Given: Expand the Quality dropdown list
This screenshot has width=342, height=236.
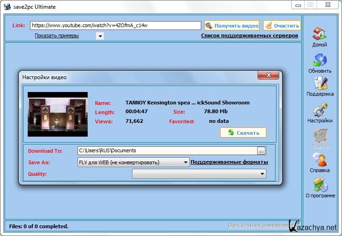Looking at the screenshot, I should 262,174.
